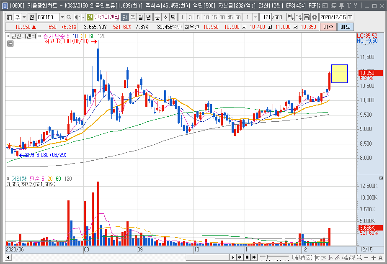This screenshot has width=387, height=264.
Task: Click the price legend square marker
Action: pyautogui.click(x=8, y=36)
